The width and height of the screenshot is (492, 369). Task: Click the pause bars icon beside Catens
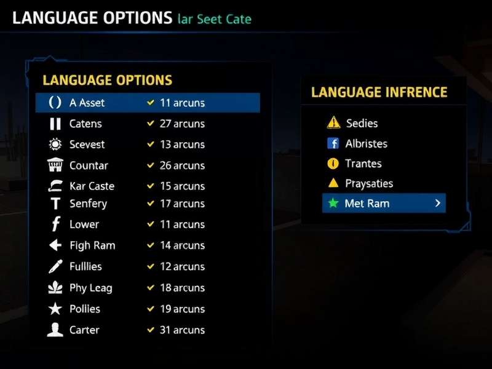point(55,124)
